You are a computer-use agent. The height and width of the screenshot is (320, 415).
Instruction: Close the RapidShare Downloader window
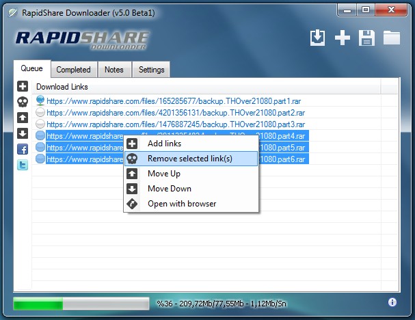pos(391,10)
